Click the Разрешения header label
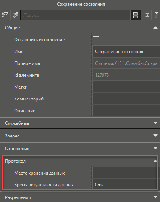 point(18,197)
